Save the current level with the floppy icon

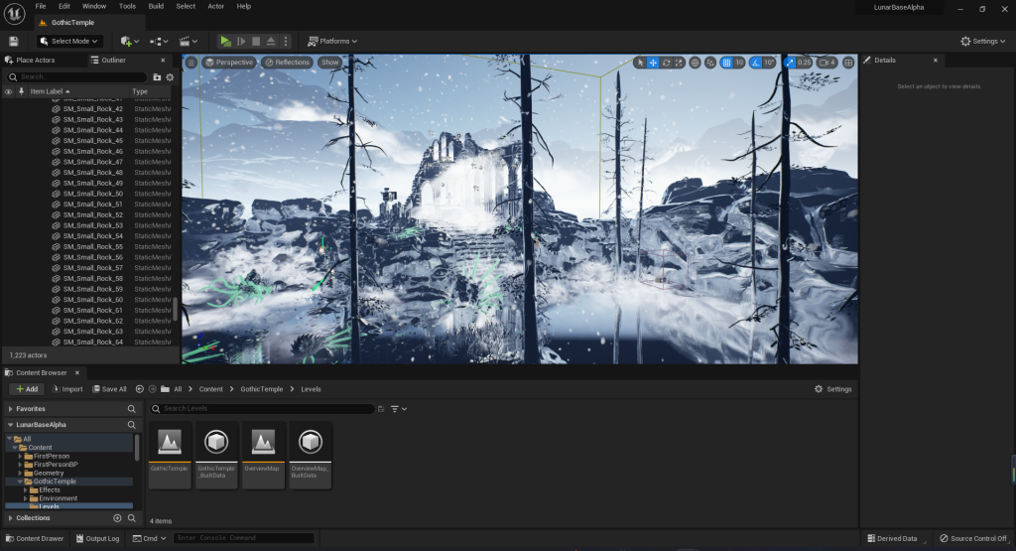point(14,41)
